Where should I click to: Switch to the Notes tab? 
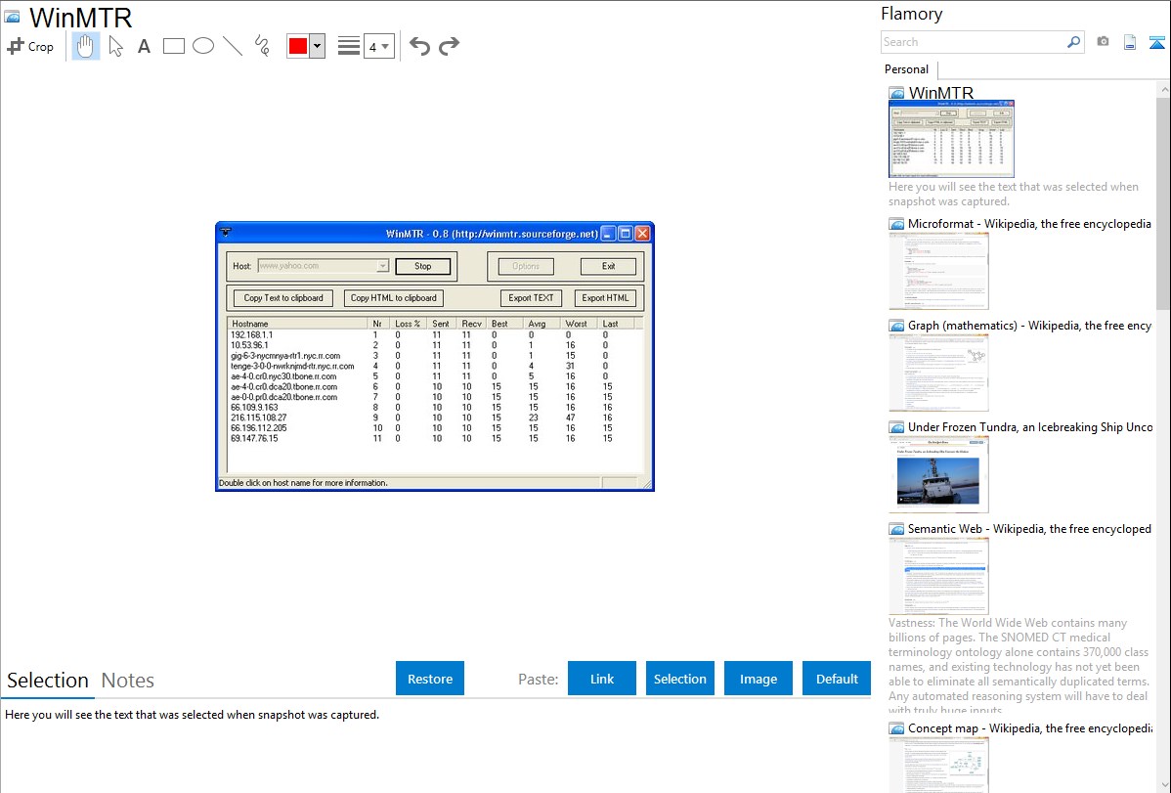pos(128,681)
